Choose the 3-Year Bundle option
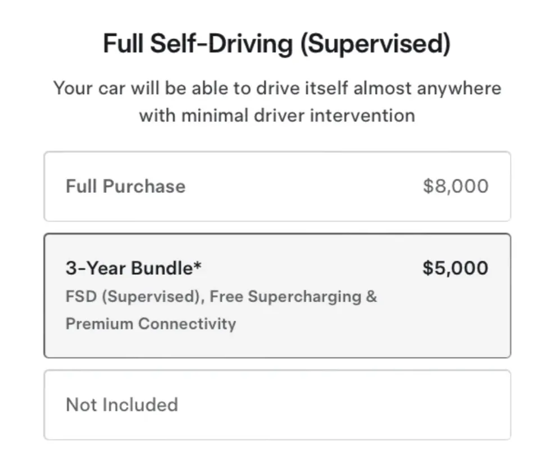Viewport: 537px width, 462px height. coord(277,295)
